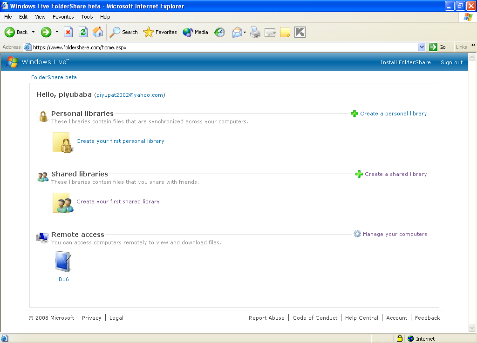Open the Help menu

[x=105, y=17]
